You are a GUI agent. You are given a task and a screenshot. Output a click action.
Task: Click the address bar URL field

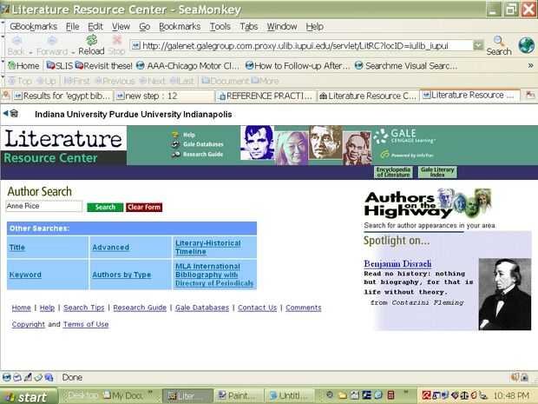coord(301,45)
